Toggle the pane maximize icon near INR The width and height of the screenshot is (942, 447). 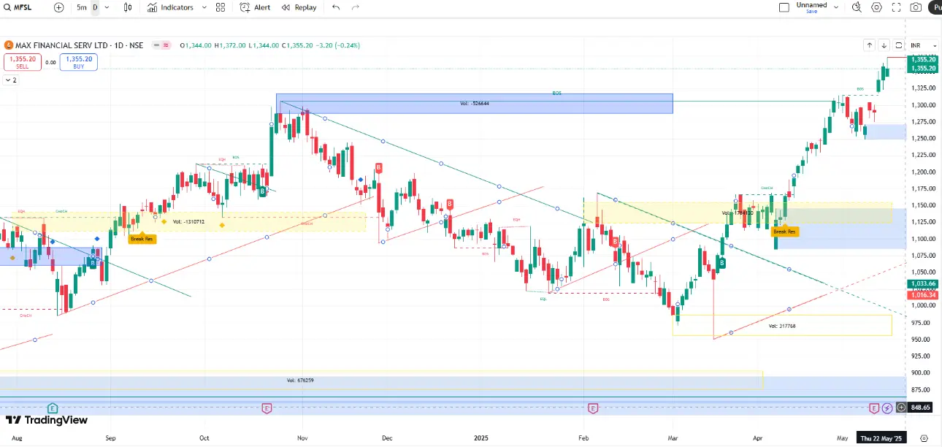(899, 45)
